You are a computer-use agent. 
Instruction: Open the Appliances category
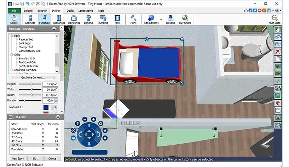58,19
